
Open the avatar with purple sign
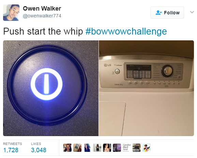pyautogui.click(x=117, y=148)
